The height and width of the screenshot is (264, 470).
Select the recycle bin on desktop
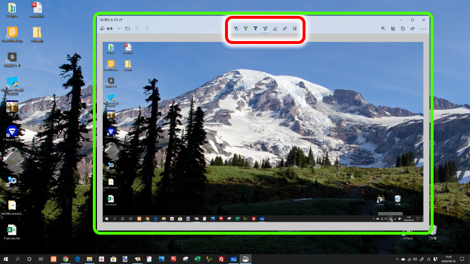(432, 233)
